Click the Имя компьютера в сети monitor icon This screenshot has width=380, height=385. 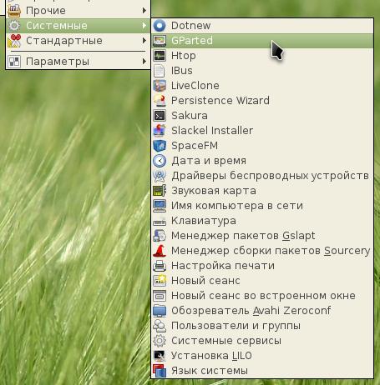point(160,206)
